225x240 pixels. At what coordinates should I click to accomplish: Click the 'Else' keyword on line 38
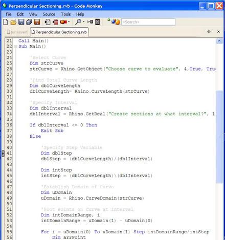click(35, 136)
